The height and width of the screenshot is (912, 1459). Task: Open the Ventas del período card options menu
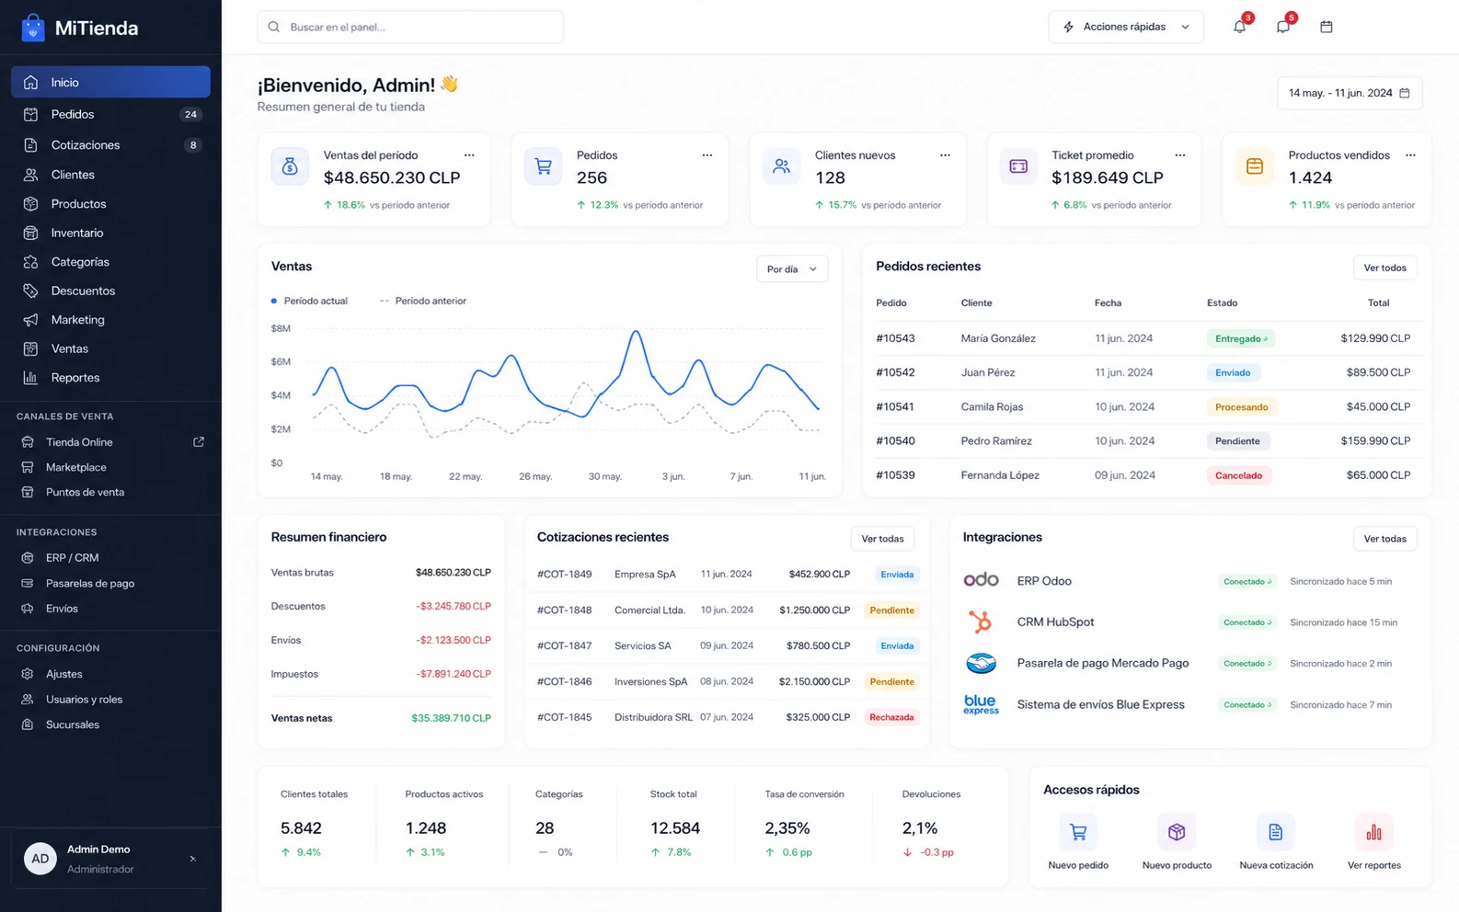click(x=469, y=155)
